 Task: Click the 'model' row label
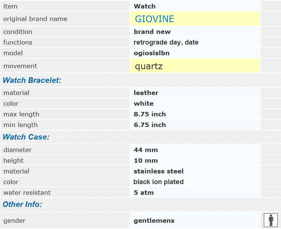[x=13, y=53]
